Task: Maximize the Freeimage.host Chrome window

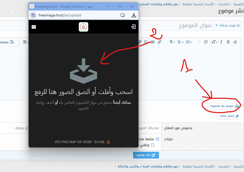Action: point(120,6)
